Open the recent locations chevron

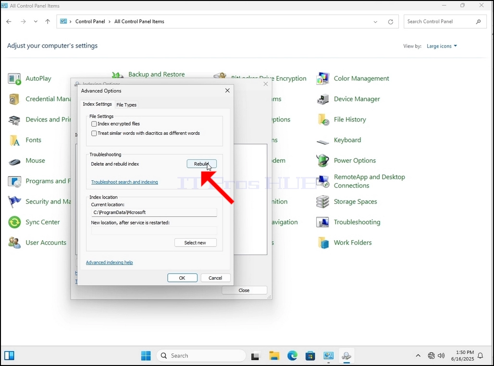[36, 22]
